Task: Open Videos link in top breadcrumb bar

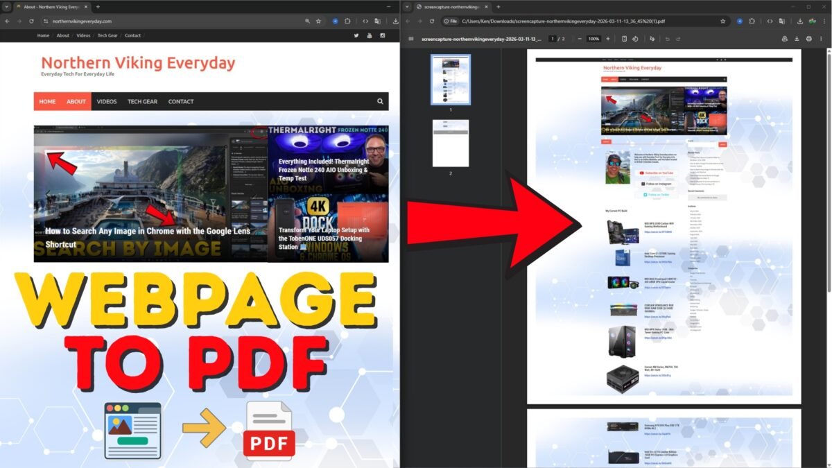Action: coord(83,35)
